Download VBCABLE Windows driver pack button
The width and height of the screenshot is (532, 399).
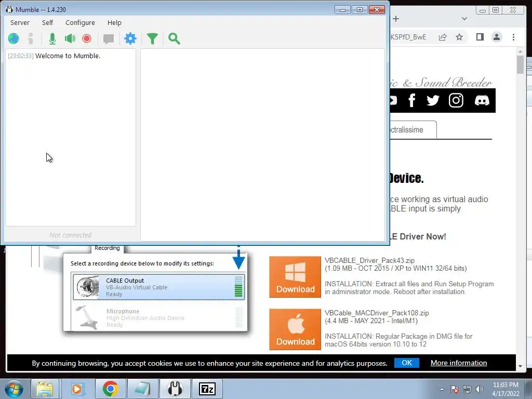[295, 277]
